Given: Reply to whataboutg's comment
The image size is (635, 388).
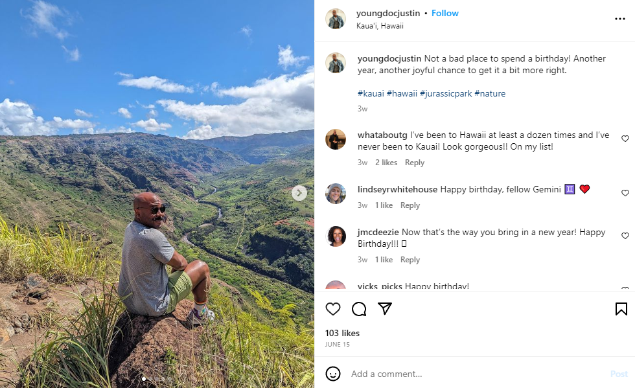Looking at the screenshot, I should click(415, 163).
